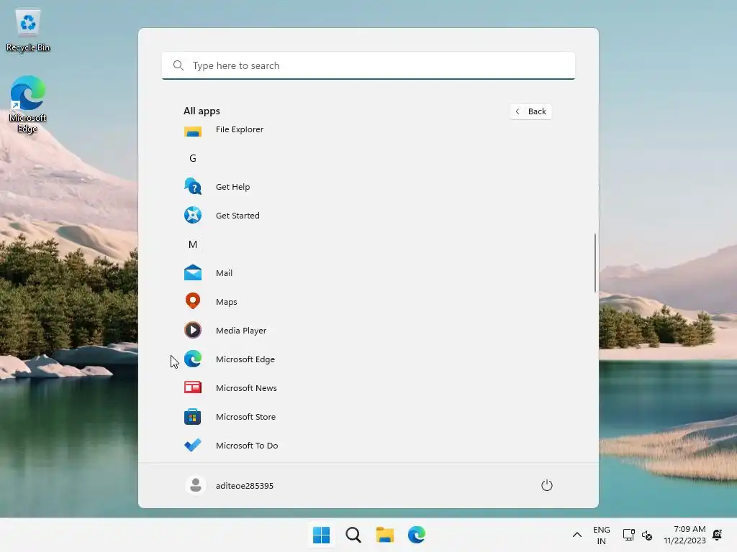Click the Back button in All apps
This screenshot has height=552, width=737.
530,111
